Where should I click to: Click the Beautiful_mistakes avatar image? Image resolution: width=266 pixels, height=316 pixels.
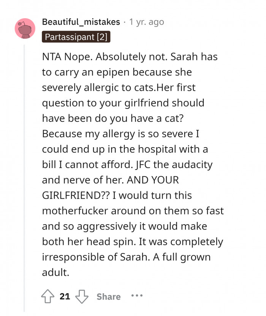click(x=25, y=28)
